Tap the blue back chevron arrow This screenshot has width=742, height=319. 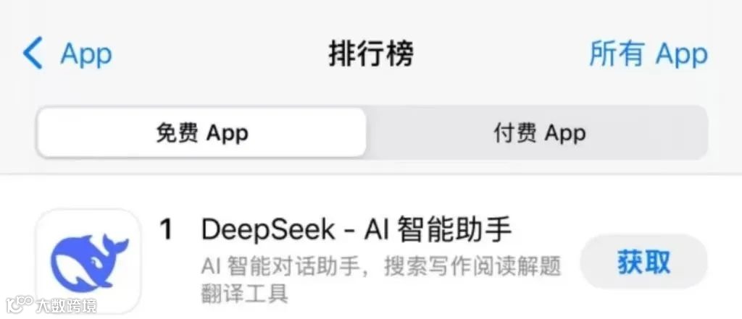click(x=33, y=53)
